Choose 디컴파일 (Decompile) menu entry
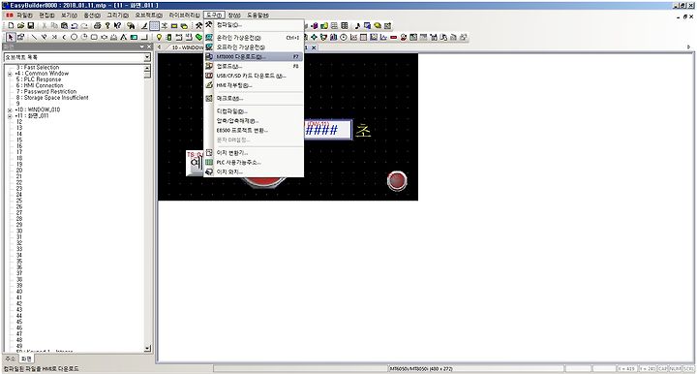Viewport: 697px width, 374px height. 254,111
